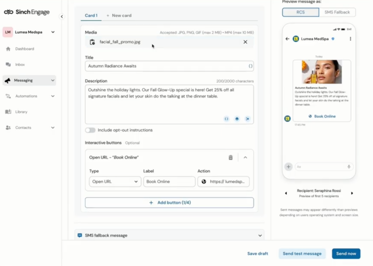Select the Card 1 tab

point(91,15)
